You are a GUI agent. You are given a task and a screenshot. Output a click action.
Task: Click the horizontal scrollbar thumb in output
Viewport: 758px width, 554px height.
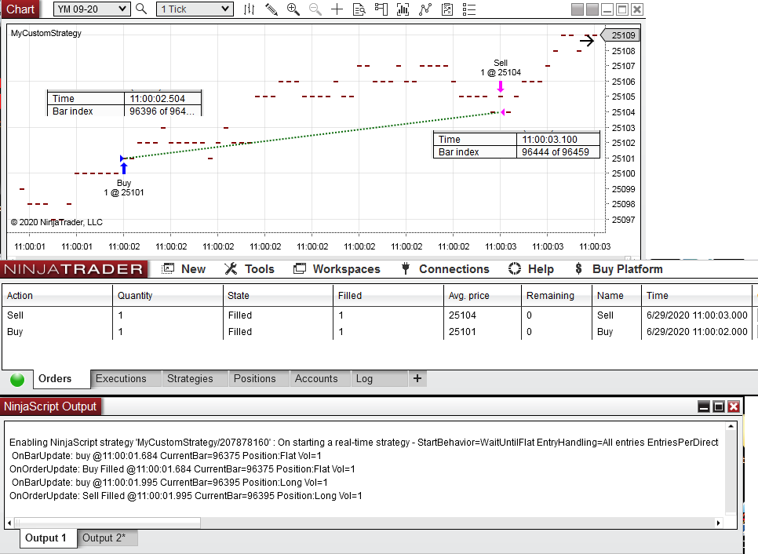point(108,523)
